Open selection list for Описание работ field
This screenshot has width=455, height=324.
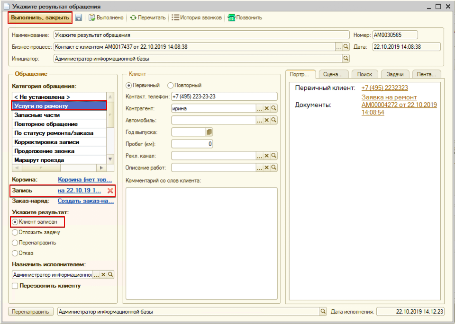[x=259, y=167]
